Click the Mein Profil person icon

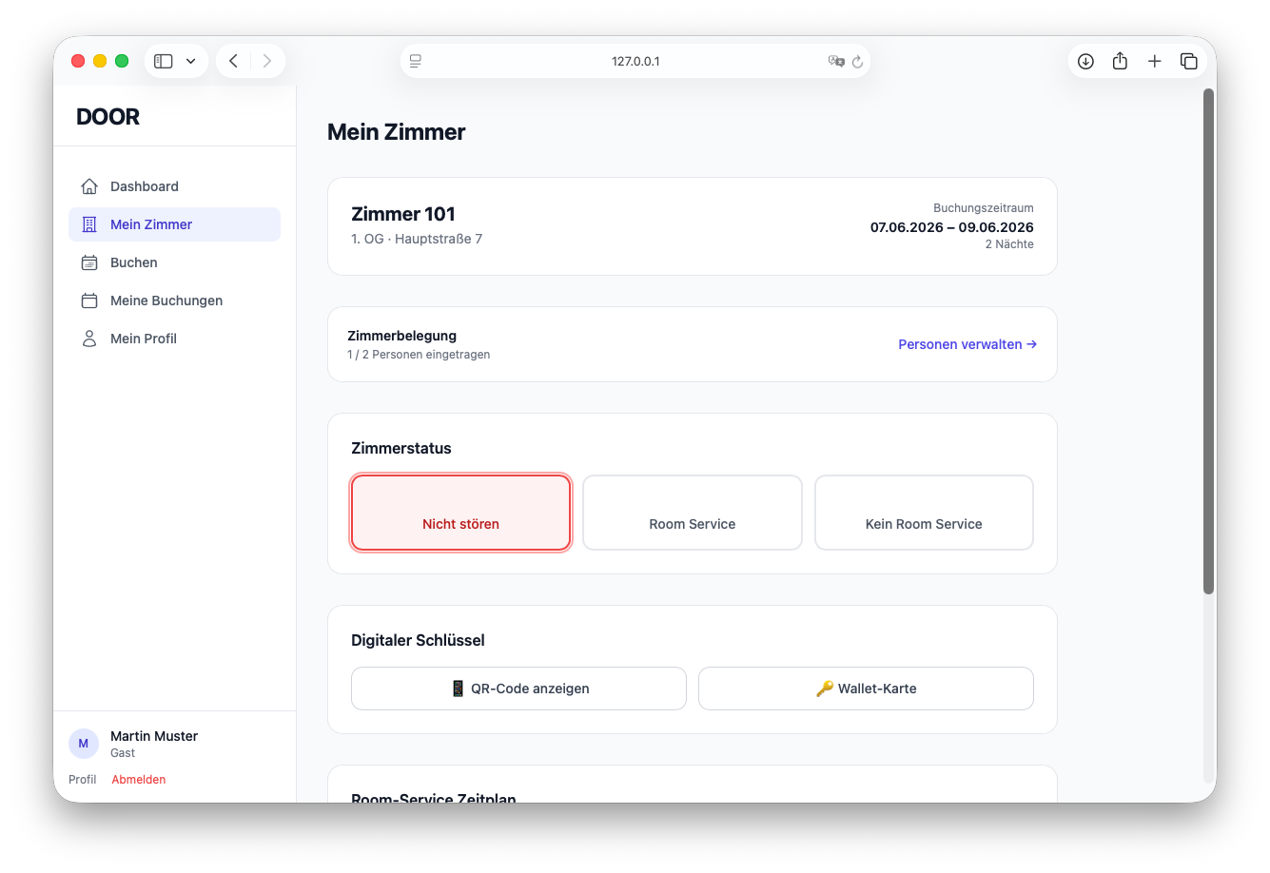click(x=89, y=339)
